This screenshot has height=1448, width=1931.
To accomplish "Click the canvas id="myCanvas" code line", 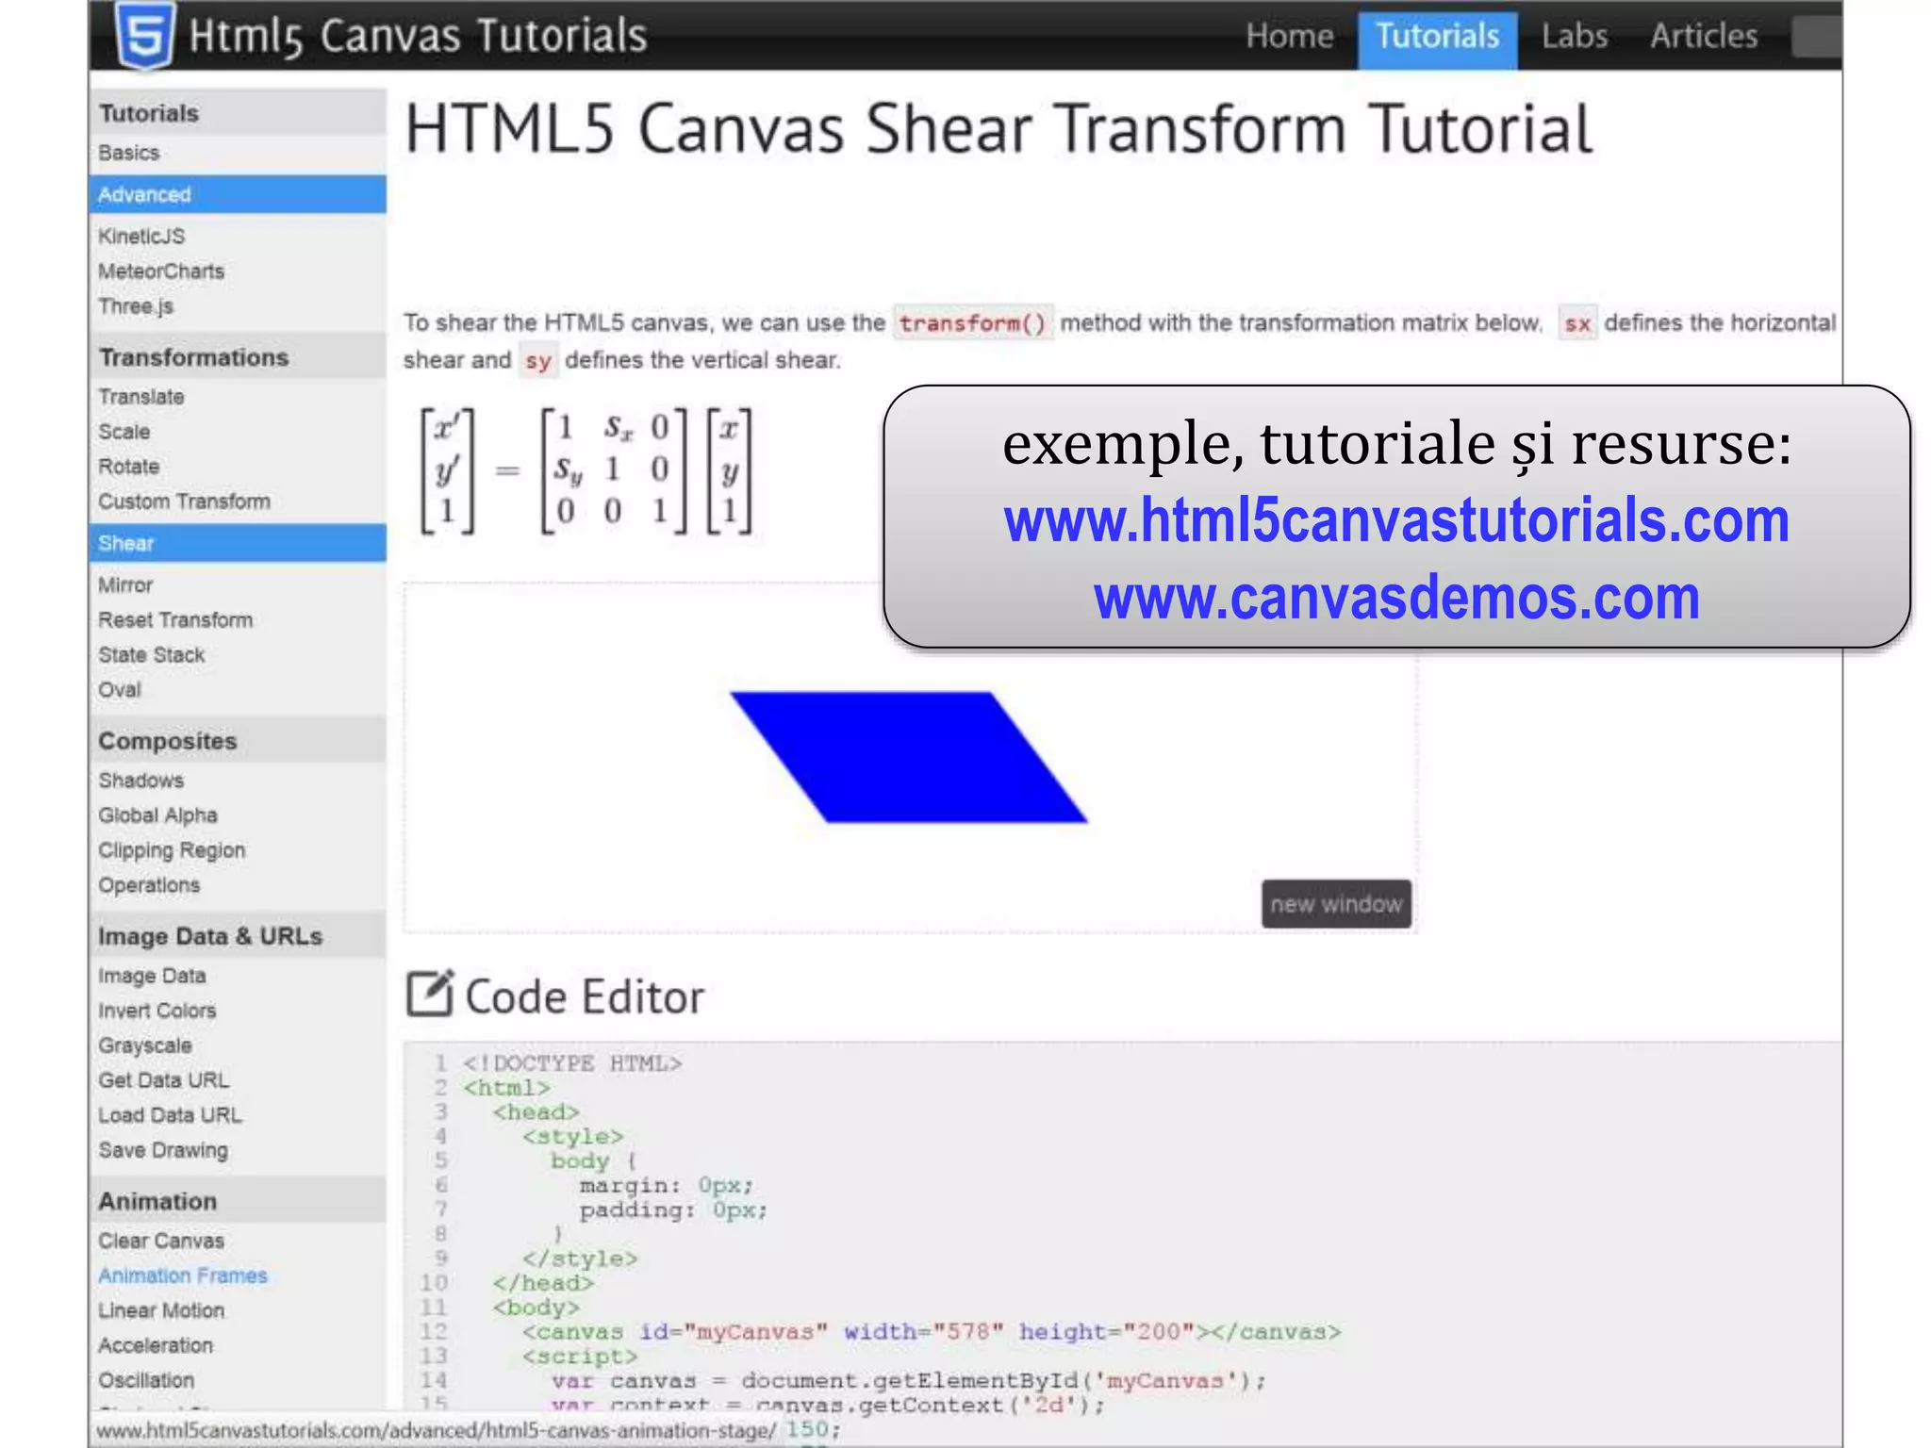I will click(x=931, y=1331).
